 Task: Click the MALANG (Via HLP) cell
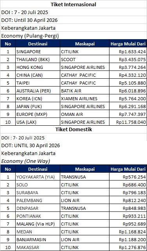tap(38, 224)
